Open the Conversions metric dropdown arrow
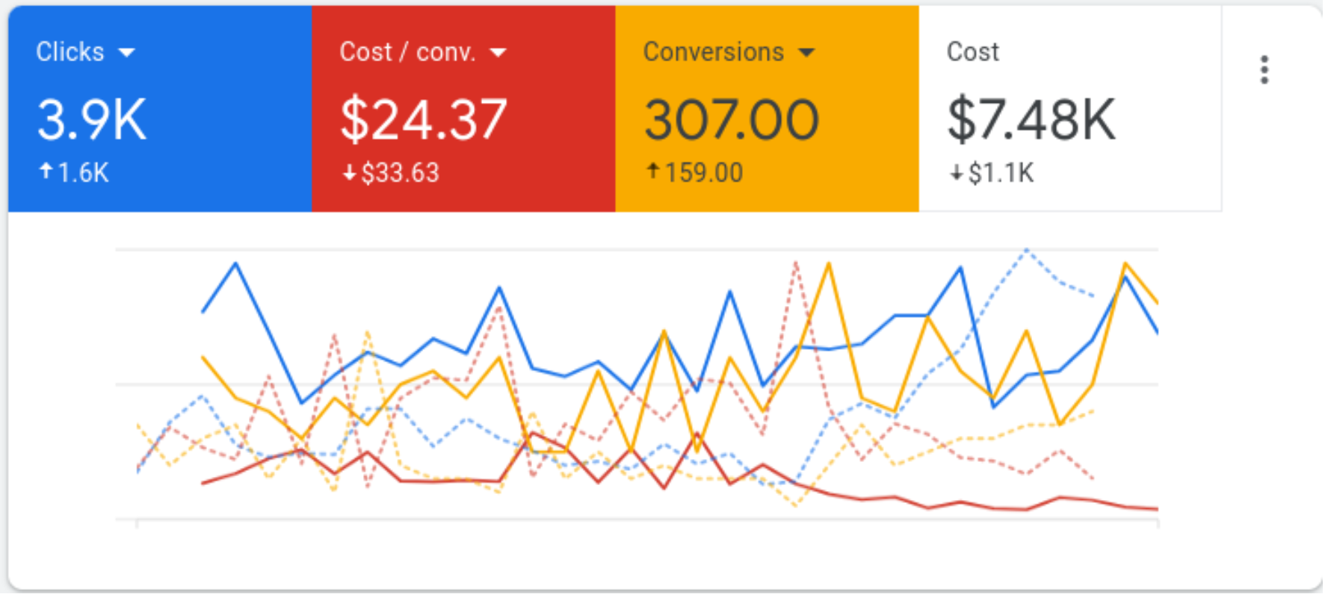Image resolution: width=1328 pixels, height=600 pixels. click(807, 52)
